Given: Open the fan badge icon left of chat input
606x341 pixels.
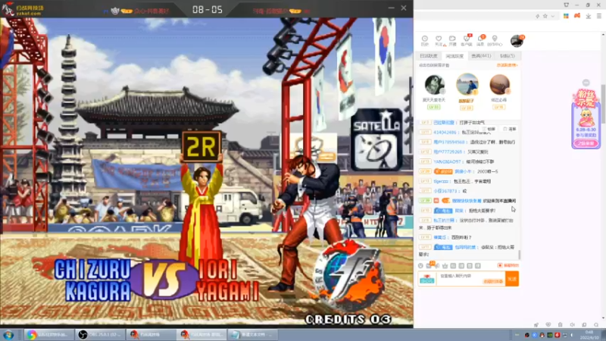Looking at the screenshot, I should coord(426,279).
